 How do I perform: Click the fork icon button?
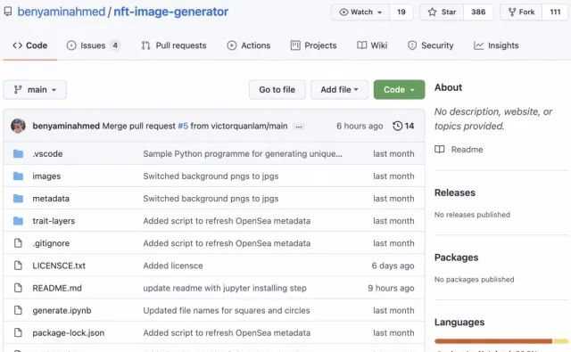click(511, 12)
